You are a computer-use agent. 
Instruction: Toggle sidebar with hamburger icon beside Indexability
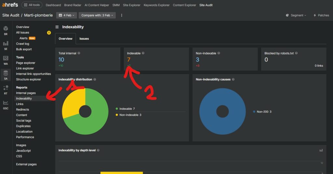click(57, 27)
